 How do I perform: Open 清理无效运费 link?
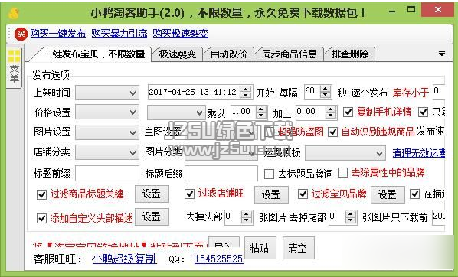(419, 153)
